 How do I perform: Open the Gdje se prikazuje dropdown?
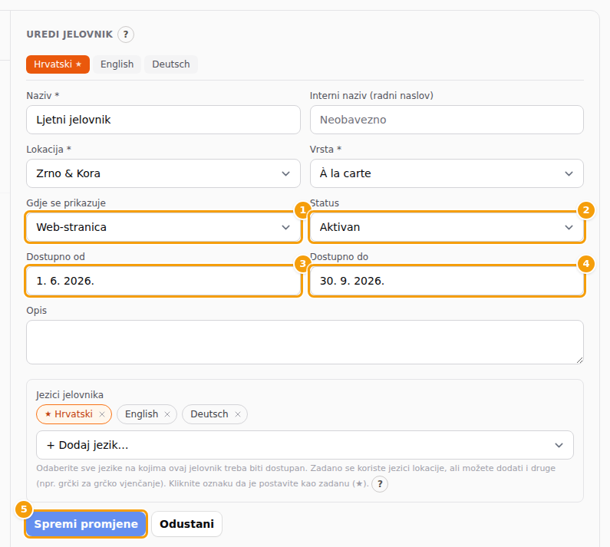pos(163,227)
